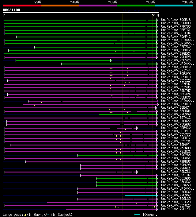Screen dimensions: 196x217
Task: Select the UniRef100_B9HG98 label
Action: pyautogui.click(x=176, y=165)
